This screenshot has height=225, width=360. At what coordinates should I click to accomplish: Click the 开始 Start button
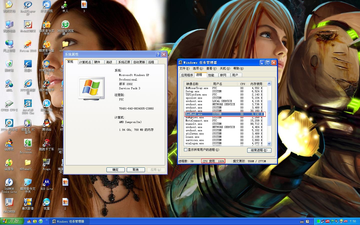12,221
